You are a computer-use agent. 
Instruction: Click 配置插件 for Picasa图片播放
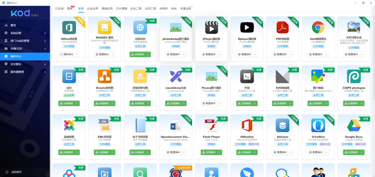click(x=209, y=103)
